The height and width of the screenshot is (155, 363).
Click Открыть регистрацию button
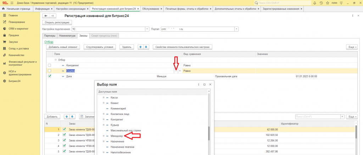[x=57, y=22]
